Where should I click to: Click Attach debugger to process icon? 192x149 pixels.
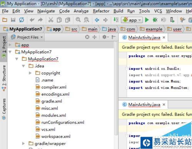pyautogui.click(x=172, y=20)
